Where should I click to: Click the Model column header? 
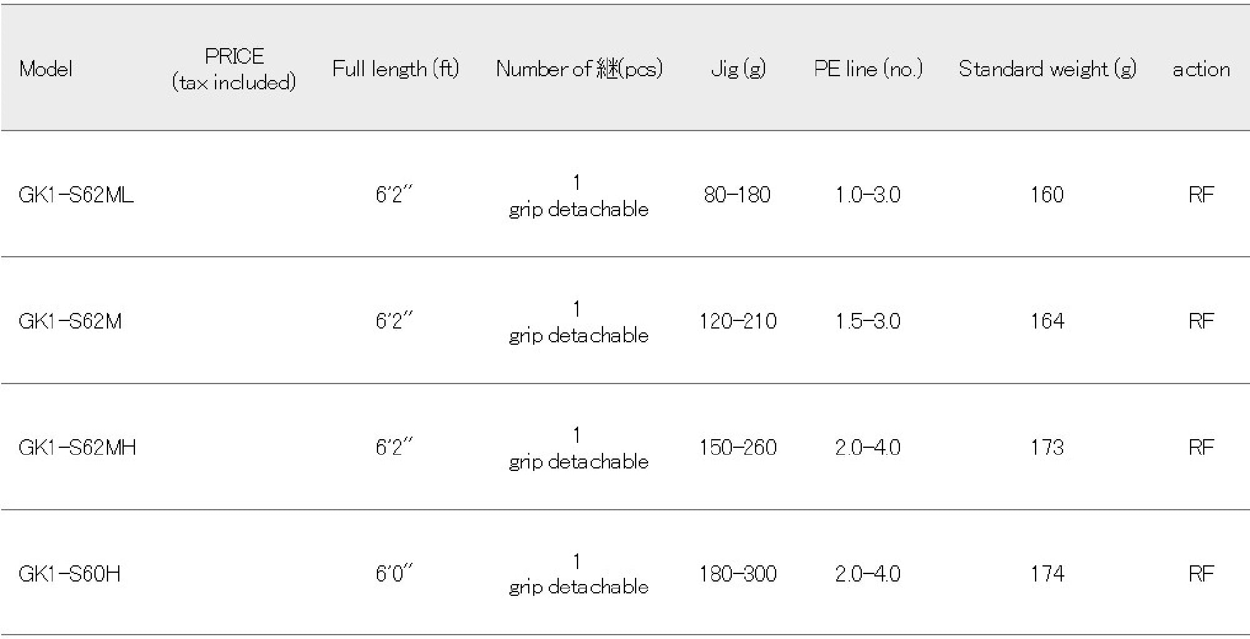click(46, 69)
